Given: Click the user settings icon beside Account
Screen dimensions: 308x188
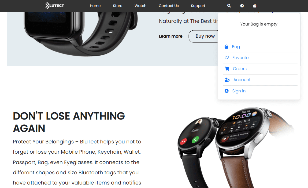Looking at the screenshot, I should click(227, 80).
